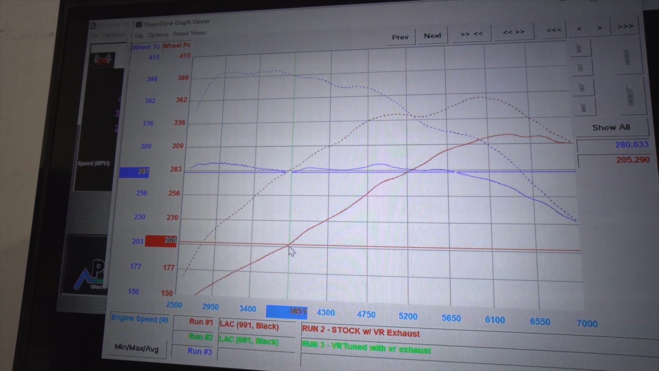Click the single left arrow scroll button

(x=579, y=29)
